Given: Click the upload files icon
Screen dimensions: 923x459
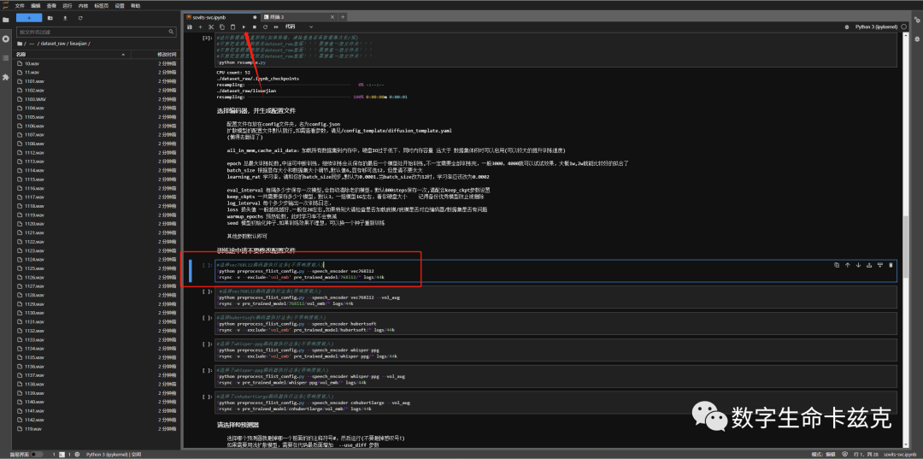Looking at the screenshot, I should 65,18.
